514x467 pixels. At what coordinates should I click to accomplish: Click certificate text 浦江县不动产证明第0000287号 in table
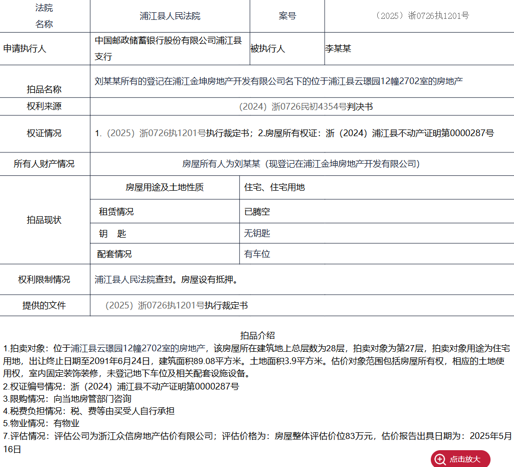coord(433,133)
